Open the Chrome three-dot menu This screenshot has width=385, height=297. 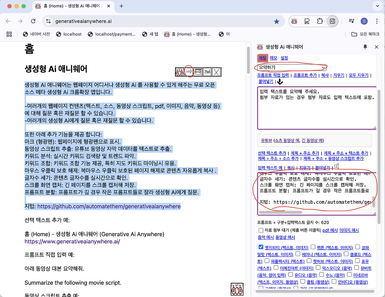(377, 21)
